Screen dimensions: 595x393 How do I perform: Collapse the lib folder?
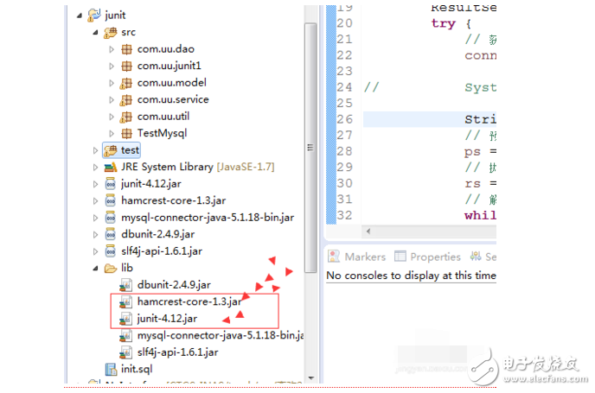point(96,268)
